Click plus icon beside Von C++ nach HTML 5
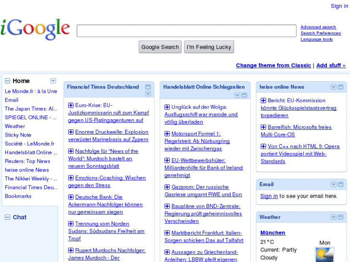 click(263, 146)
